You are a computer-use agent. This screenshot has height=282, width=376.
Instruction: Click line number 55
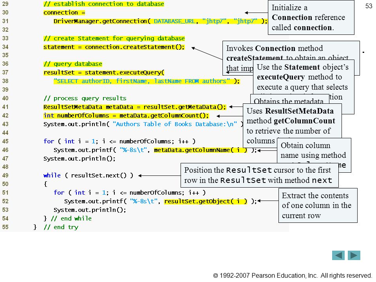click(5, 227)
